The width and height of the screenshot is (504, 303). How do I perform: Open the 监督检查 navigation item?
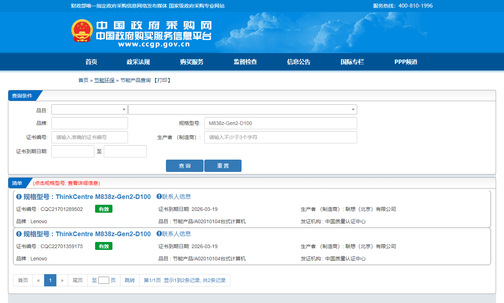(245, 62)
